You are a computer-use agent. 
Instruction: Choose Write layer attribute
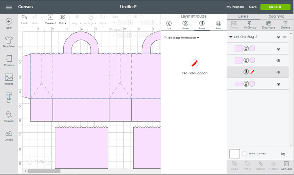coord(185,25)
